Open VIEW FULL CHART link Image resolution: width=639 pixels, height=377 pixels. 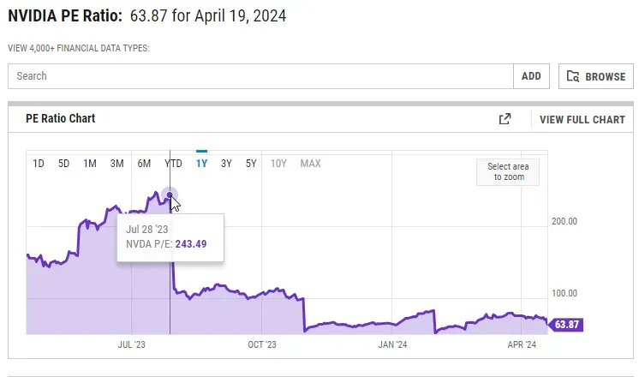582,119
